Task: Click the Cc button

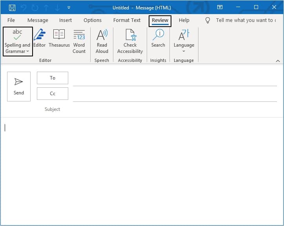Action: (53, 94)
